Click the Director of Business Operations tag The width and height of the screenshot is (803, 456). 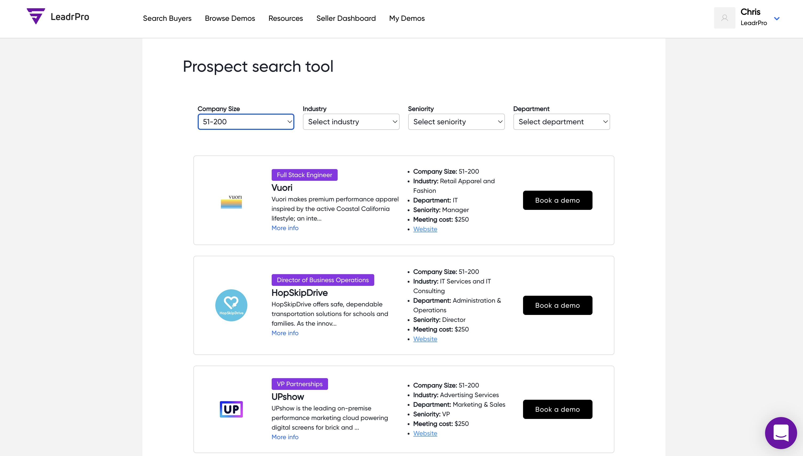pos(323,280)
